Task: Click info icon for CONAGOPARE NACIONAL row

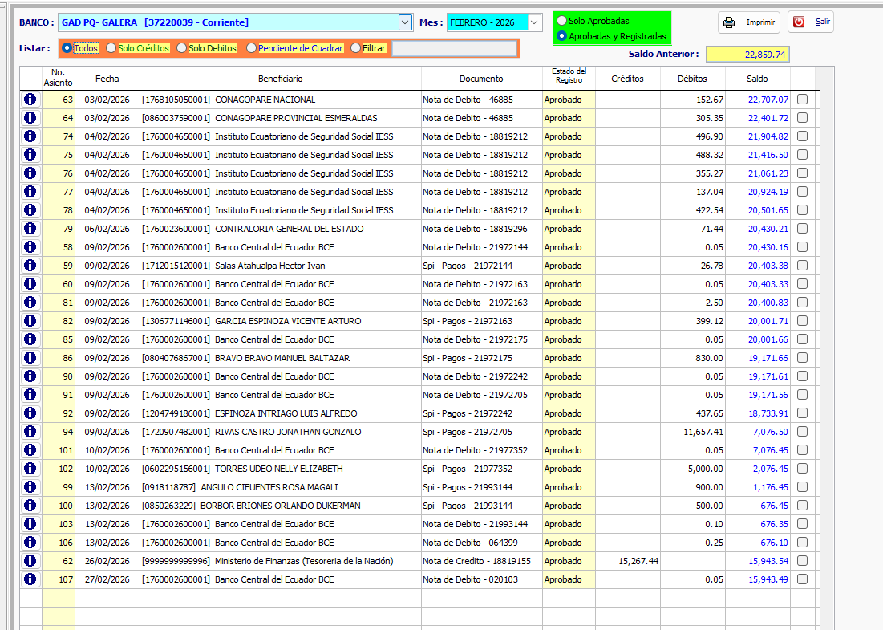Action: [x=30, y=100]
